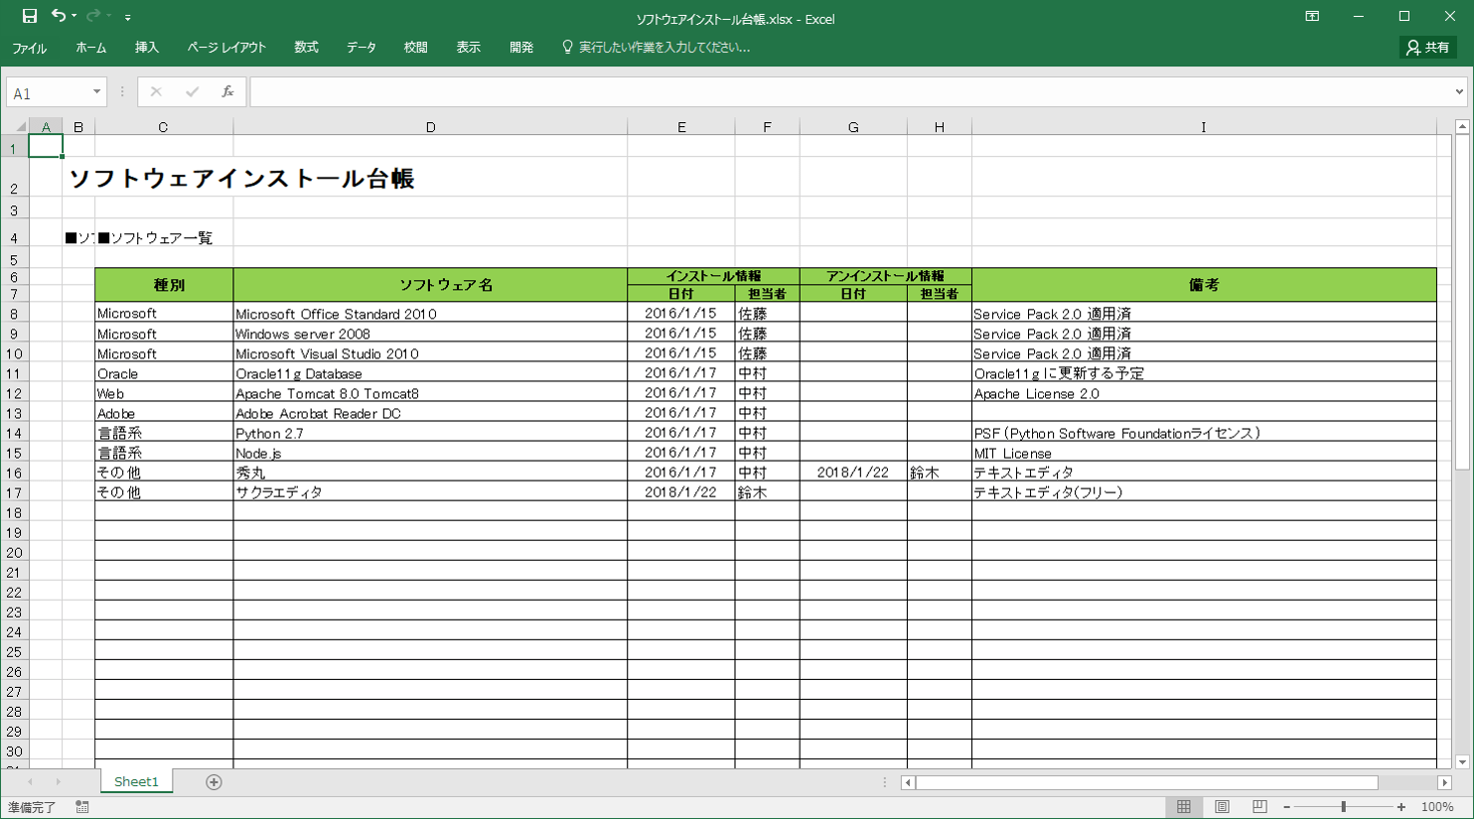
Task: Click the 共有 share button
Action: pyautogui.click(x=1428, y=48)
